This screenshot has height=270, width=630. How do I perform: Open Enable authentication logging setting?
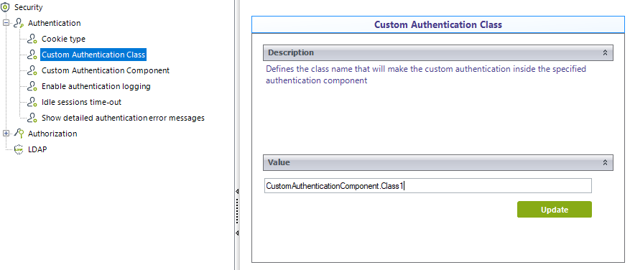click(x=96, y=86)
